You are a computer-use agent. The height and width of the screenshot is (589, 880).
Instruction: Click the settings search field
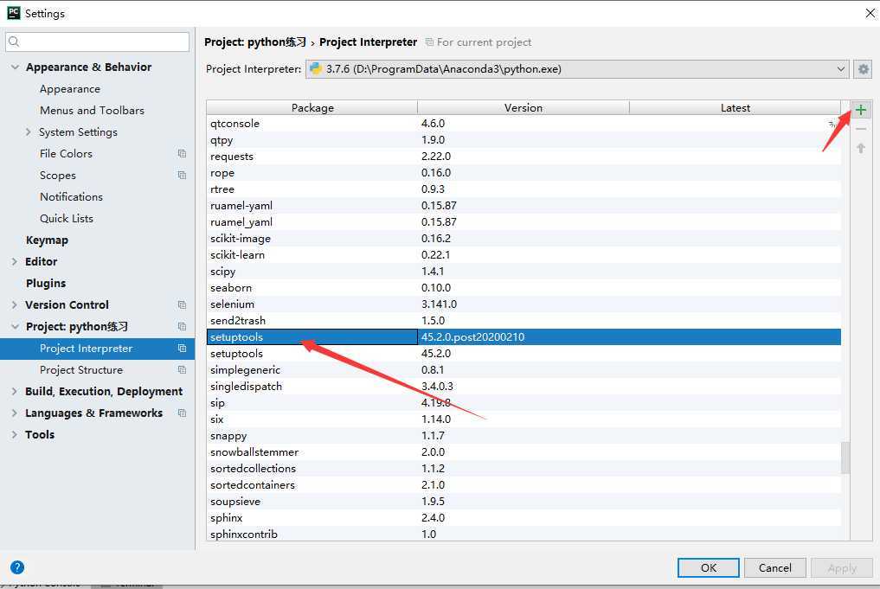(97, 42)
